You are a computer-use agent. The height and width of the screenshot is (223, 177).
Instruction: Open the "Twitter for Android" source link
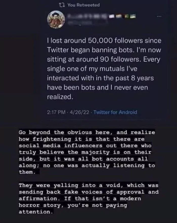click(115, 113)
